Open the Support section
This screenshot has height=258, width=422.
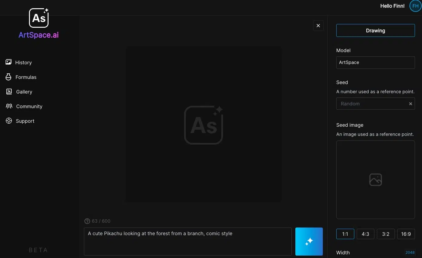tap(25, 121)
